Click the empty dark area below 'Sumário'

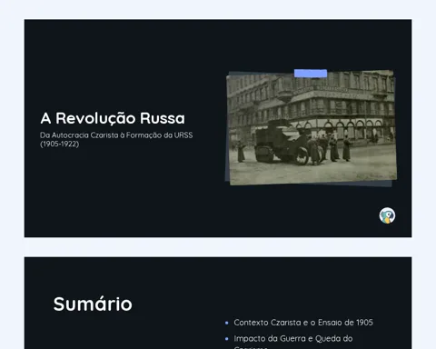[121, 334]
